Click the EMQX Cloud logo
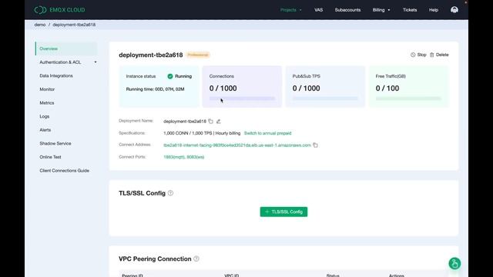Image resolution: width=493 pixels, height=277 pixels. coord(60,10)
